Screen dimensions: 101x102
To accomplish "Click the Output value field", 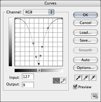I will [x=28, y=85].
